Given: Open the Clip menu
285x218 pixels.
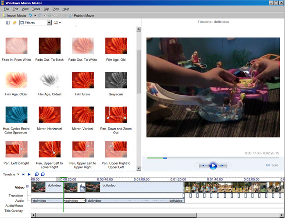Looking at the screenshot, I should 46,9.
